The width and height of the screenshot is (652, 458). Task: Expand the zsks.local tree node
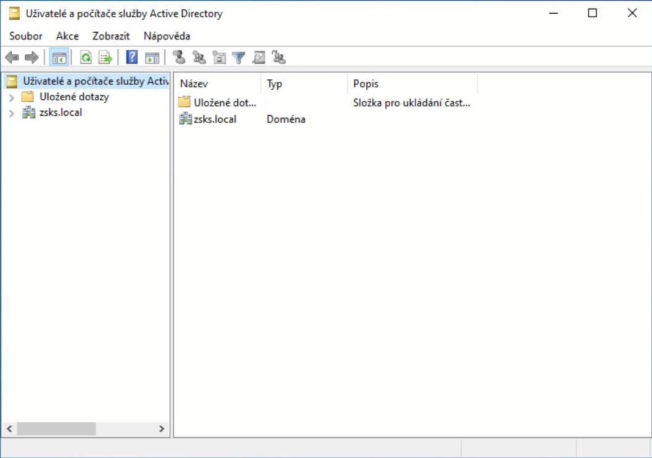[12, 113]
